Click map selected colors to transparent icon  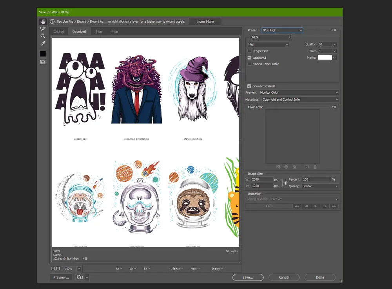(278, 167)
